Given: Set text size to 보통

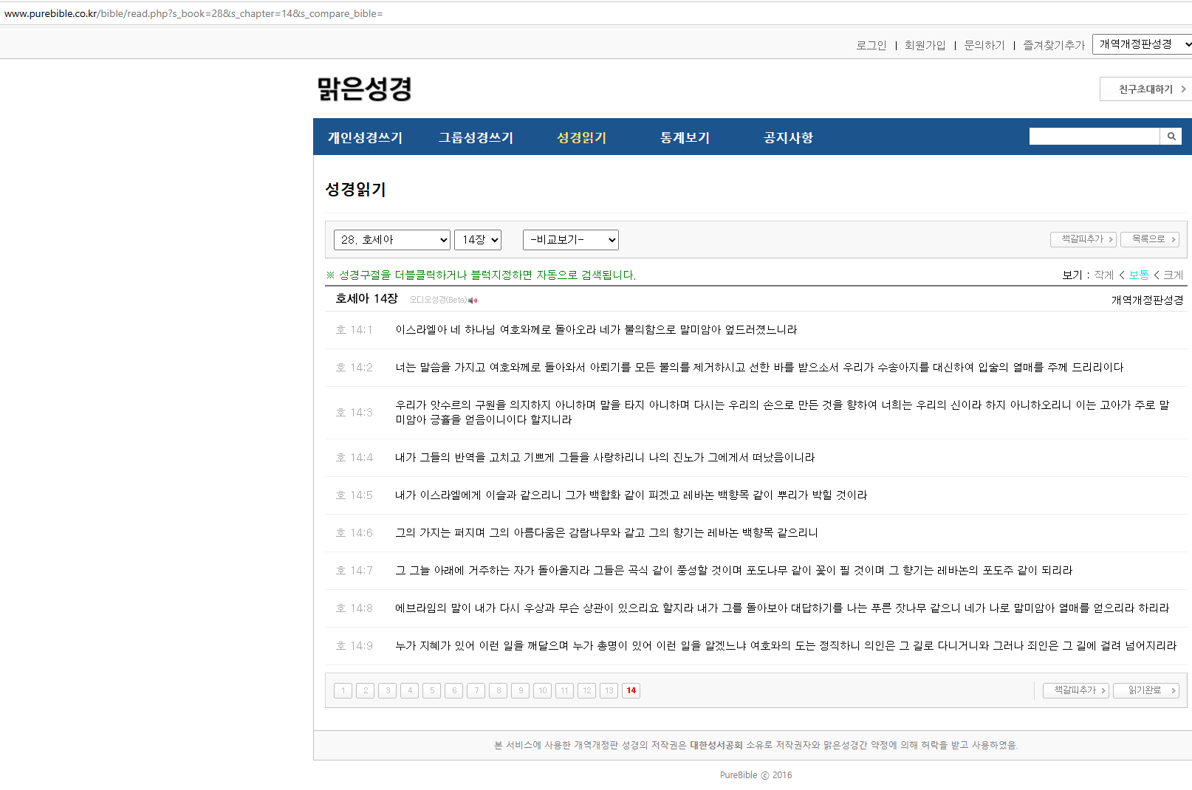Looking at the screenshot, I should tap(1139, 275).
